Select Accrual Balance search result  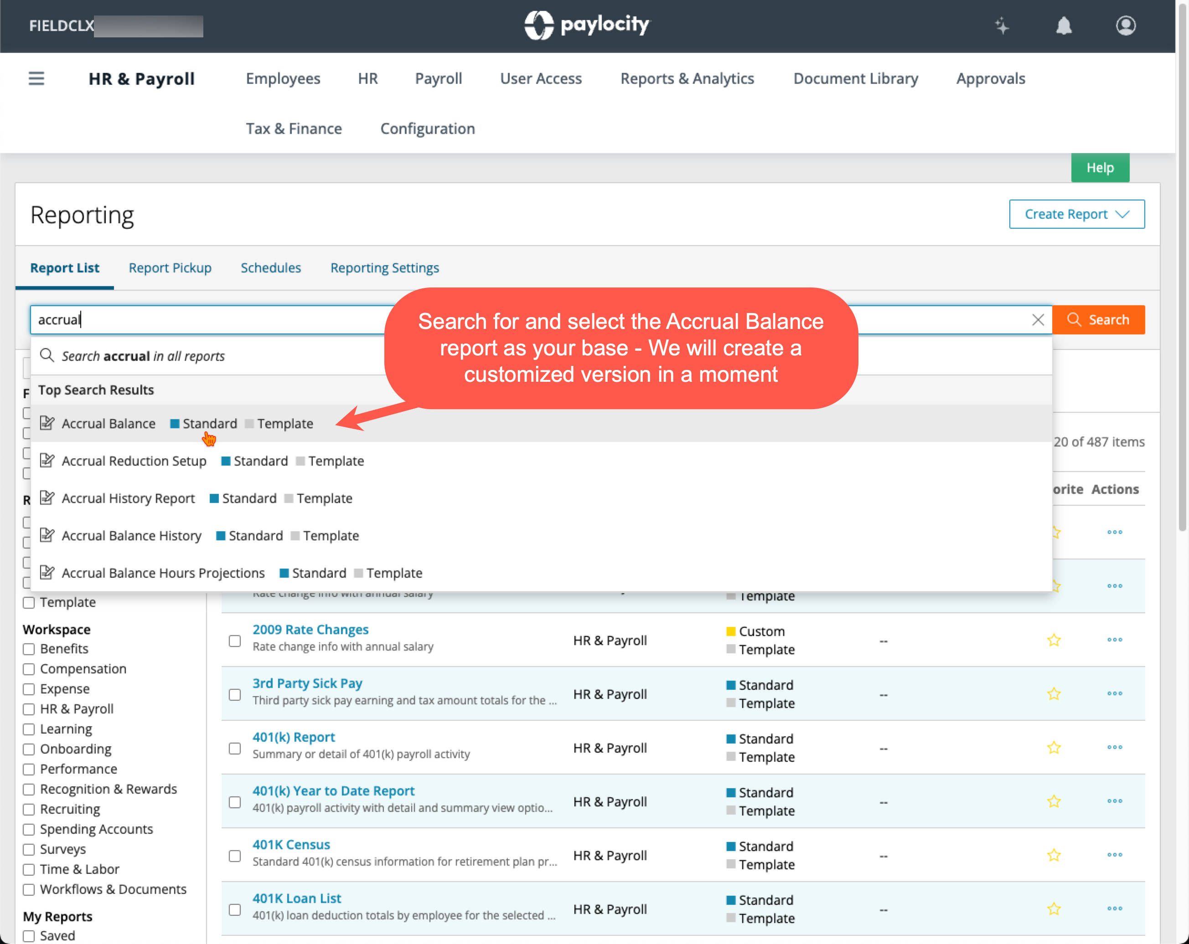(x=109, y=423)
